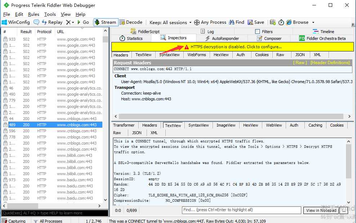Click the camera screenshot icon
Image resolution: width=356 pixels, height=223 pixels.
pos(273,22)
